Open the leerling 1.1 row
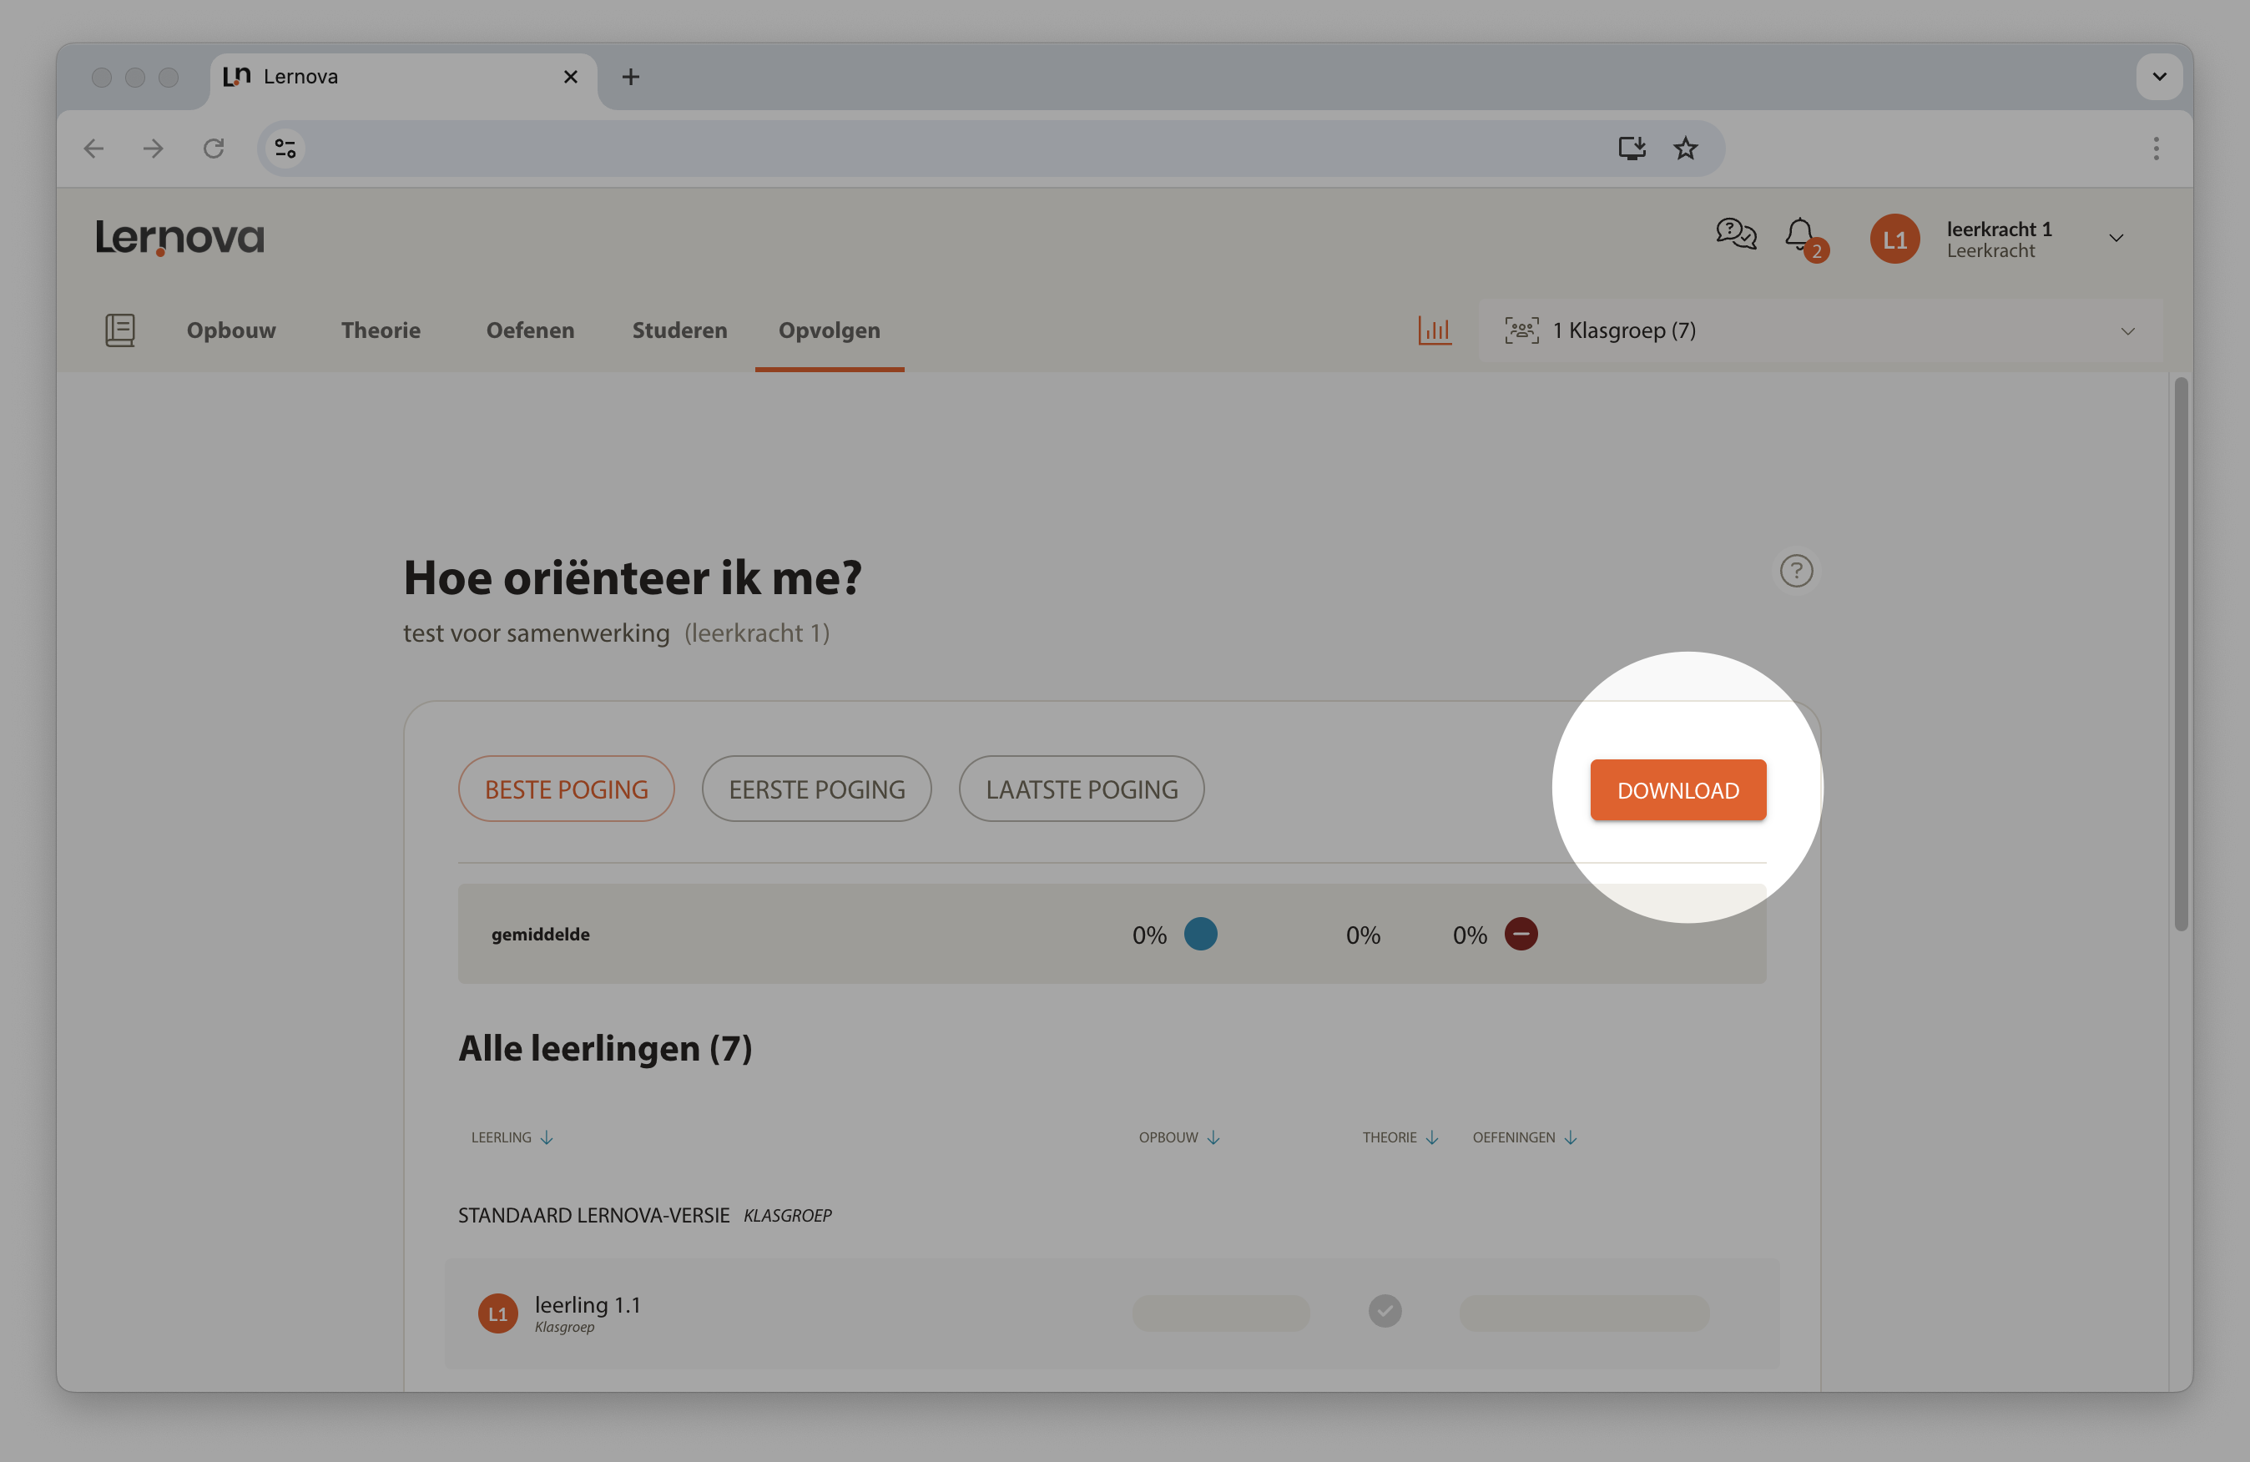This screenshot has width=2250, height=1462. click(x=1112, y=1313)
